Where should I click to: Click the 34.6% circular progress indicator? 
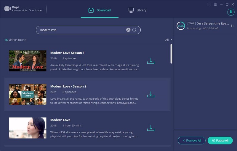[181, 26]
